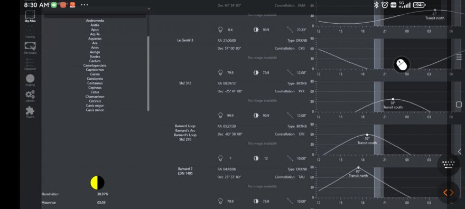Click Barnard 7 altitude peak marker

pos(358,167)
